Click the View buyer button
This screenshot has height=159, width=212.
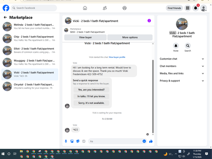(x=85, y=37)
